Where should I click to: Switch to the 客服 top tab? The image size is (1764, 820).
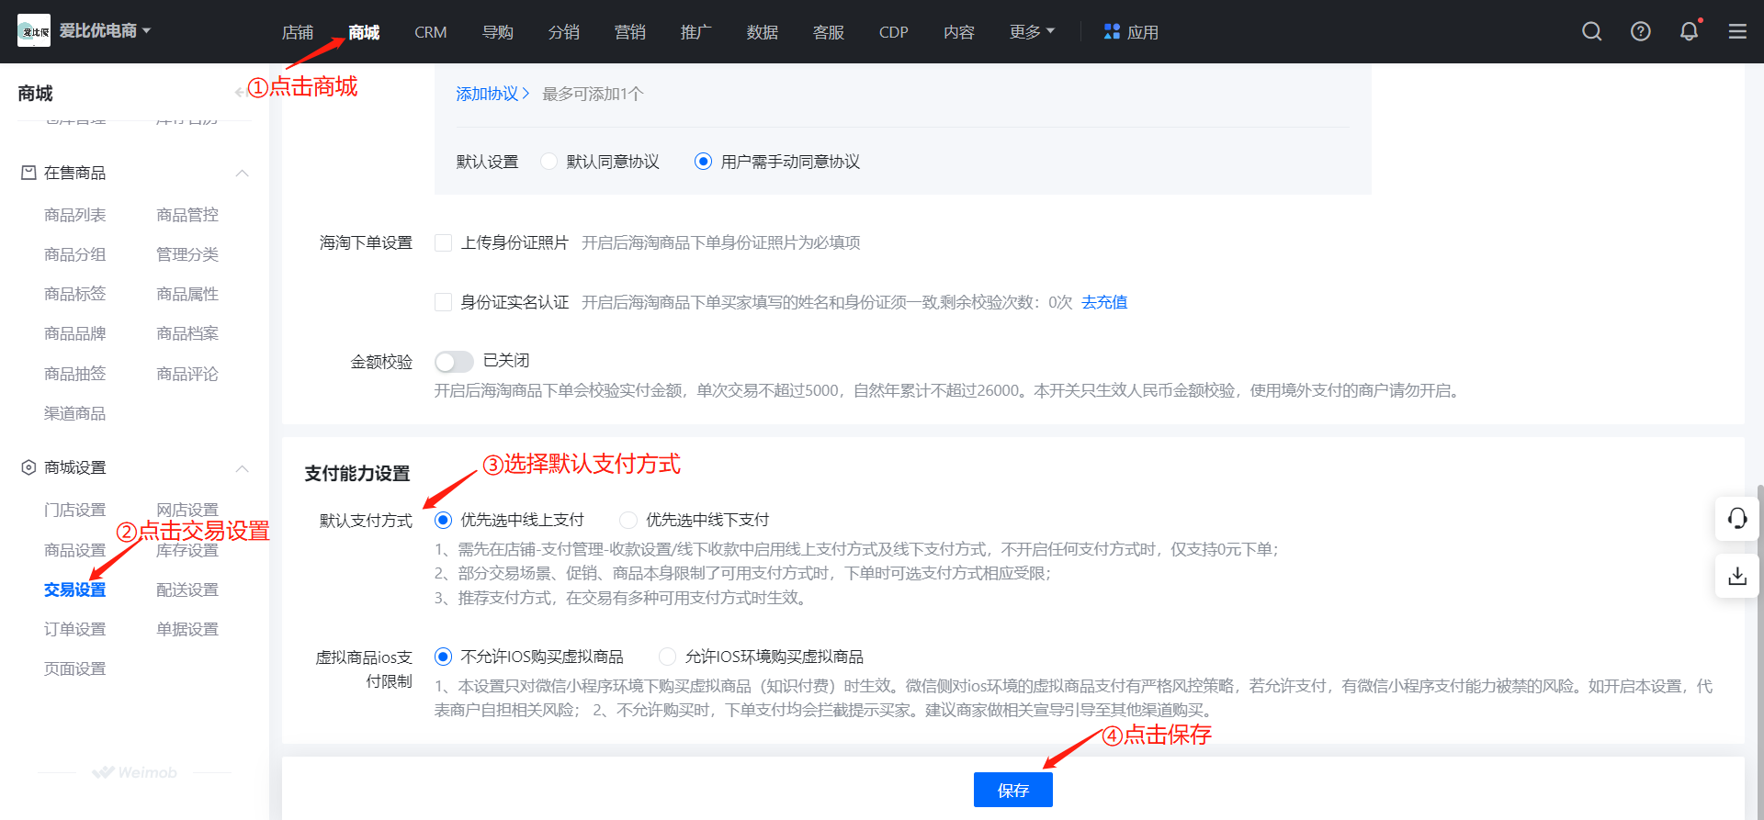coord(829,32)
